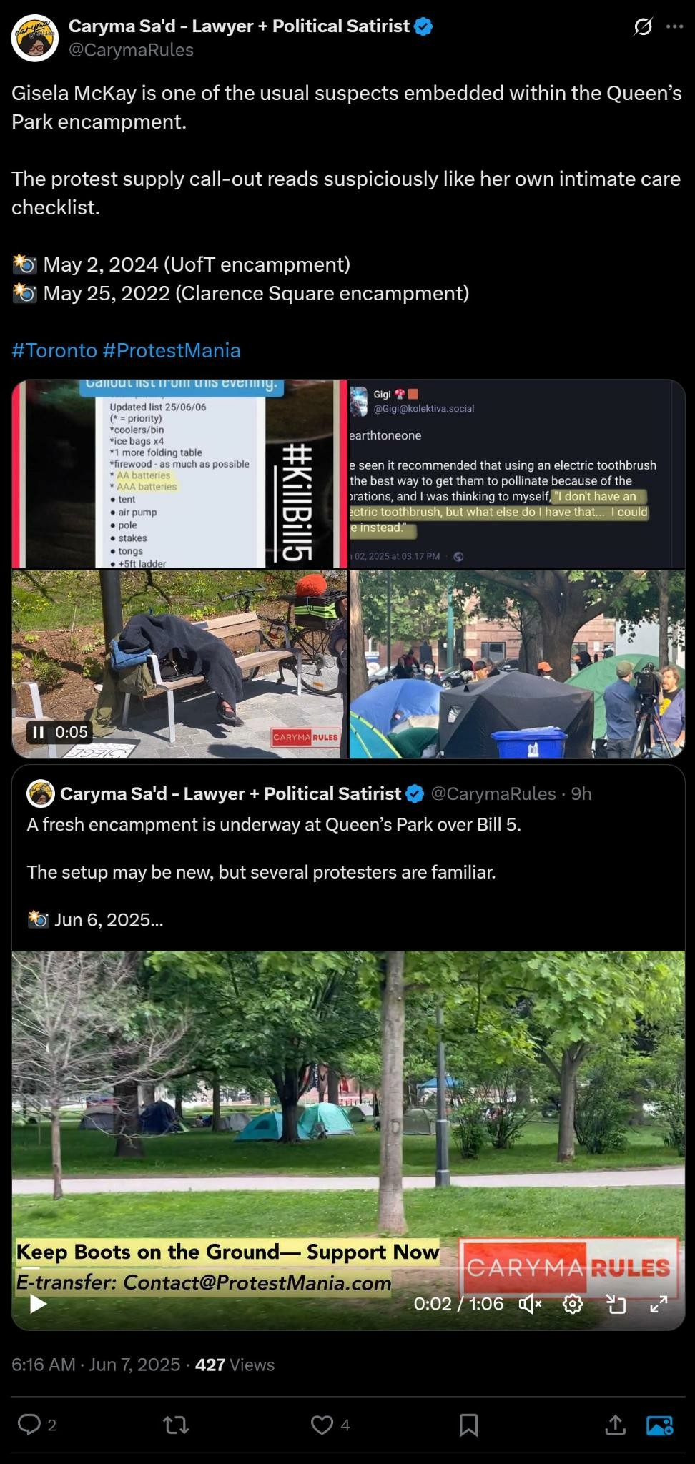Click the Grok icon beside more options

coord(643,27)
